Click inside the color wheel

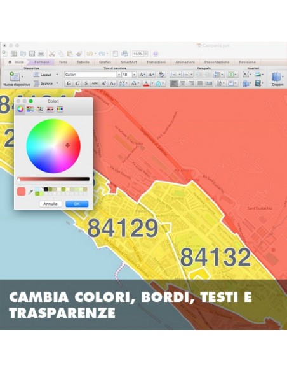click(x=53, y=146)
